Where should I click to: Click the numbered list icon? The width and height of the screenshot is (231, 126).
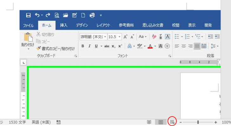point(188,36)
